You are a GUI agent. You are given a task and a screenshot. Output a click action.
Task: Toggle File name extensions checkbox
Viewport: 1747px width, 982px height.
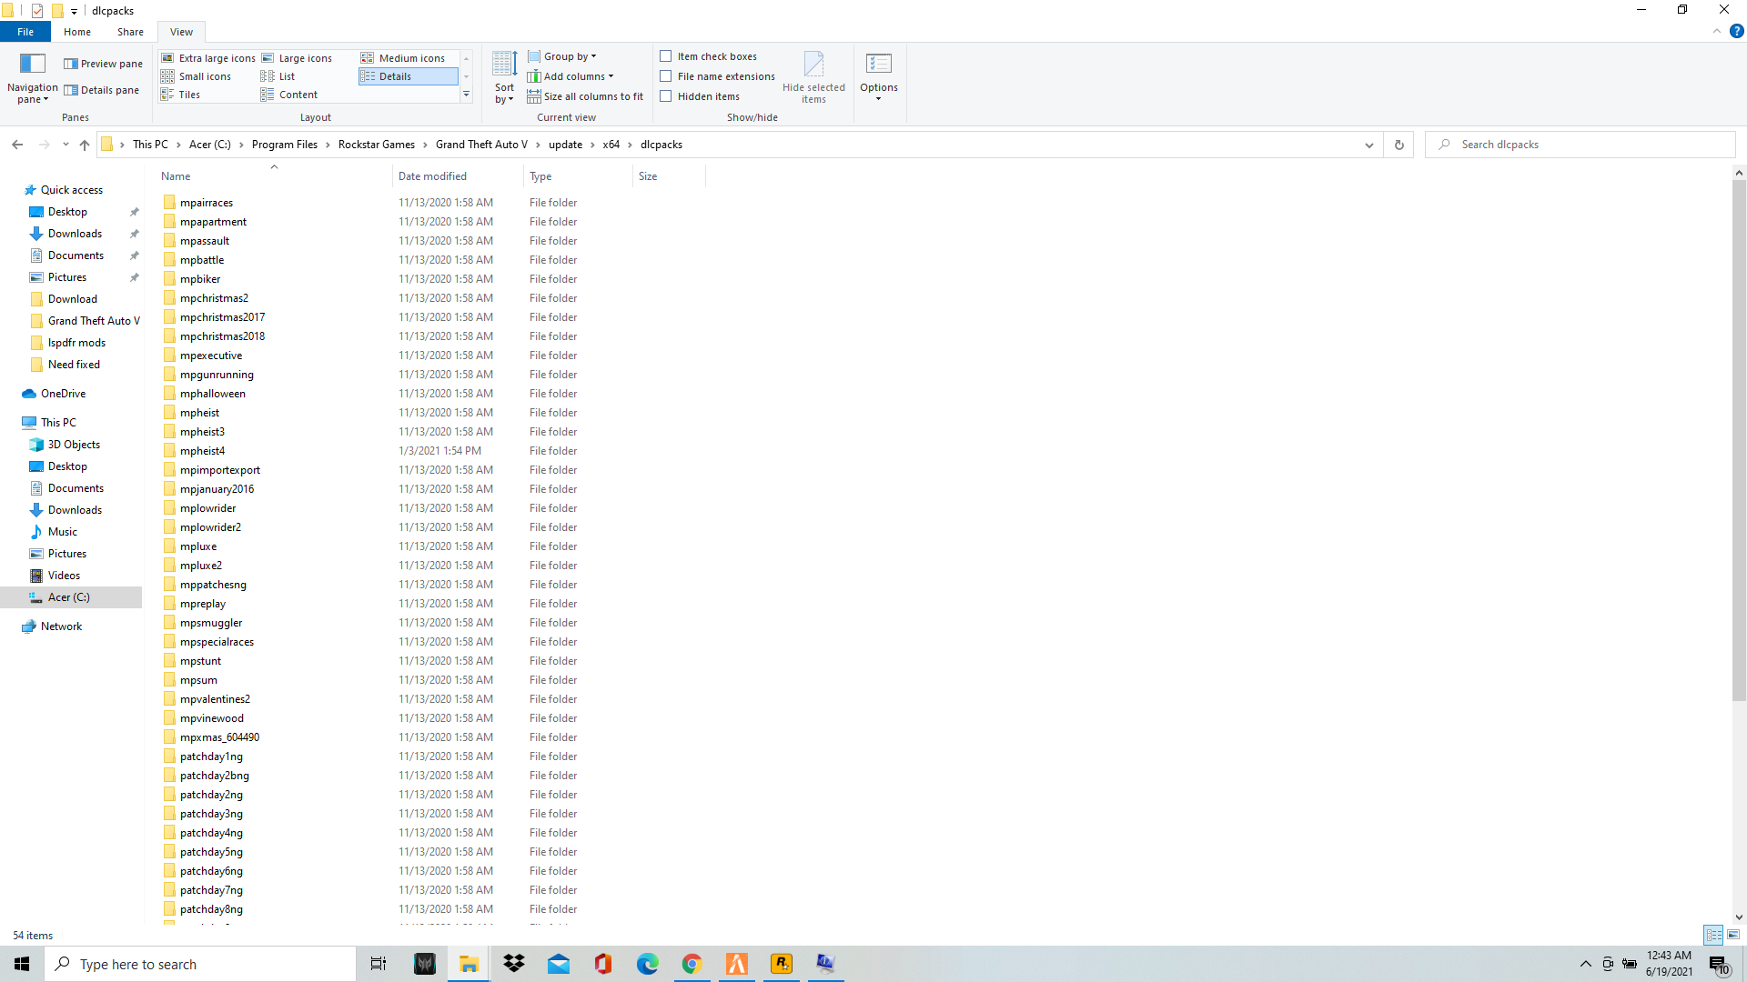pos(666,76)
